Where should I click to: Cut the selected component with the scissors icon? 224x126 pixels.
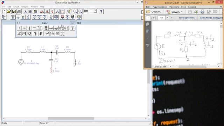coord(25,12)
